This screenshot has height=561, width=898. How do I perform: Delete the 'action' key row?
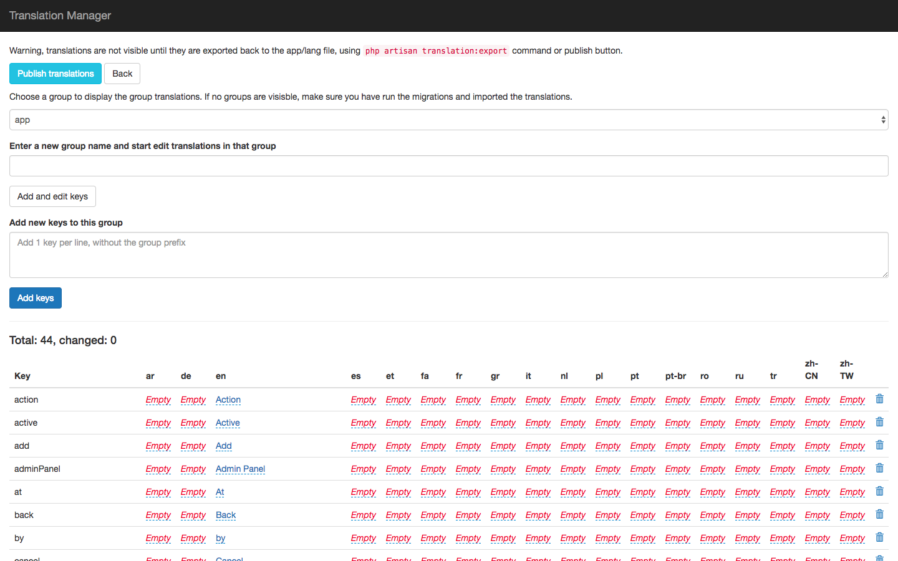click(879, 399)
